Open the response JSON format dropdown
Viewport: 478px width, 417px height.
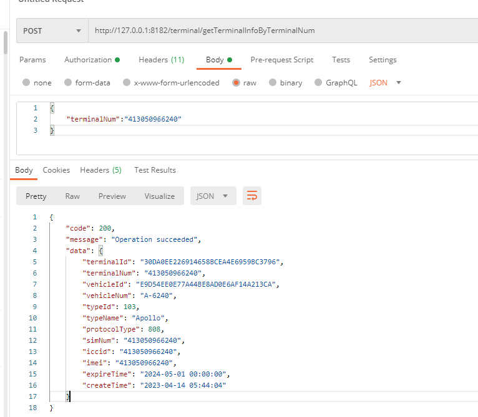tap(213, 196)
